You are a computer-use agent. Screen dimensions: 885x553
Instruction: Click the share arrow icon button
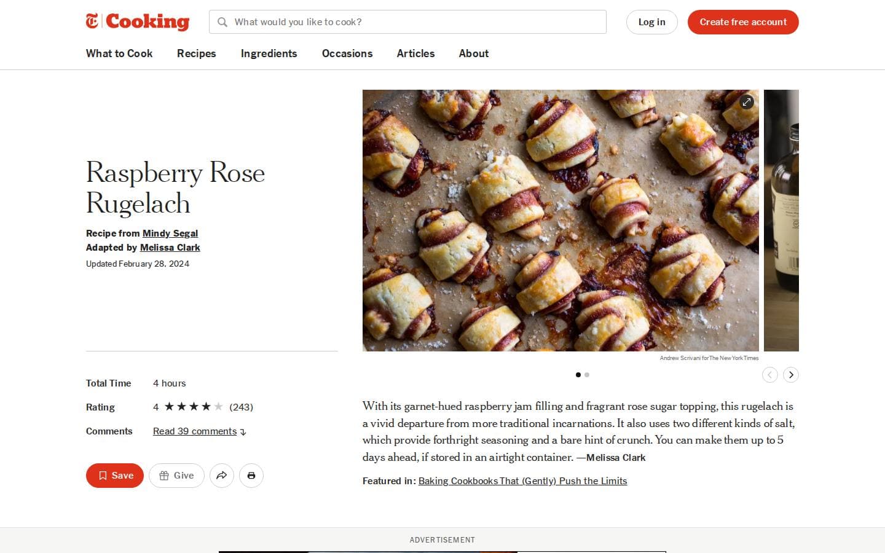222,476
